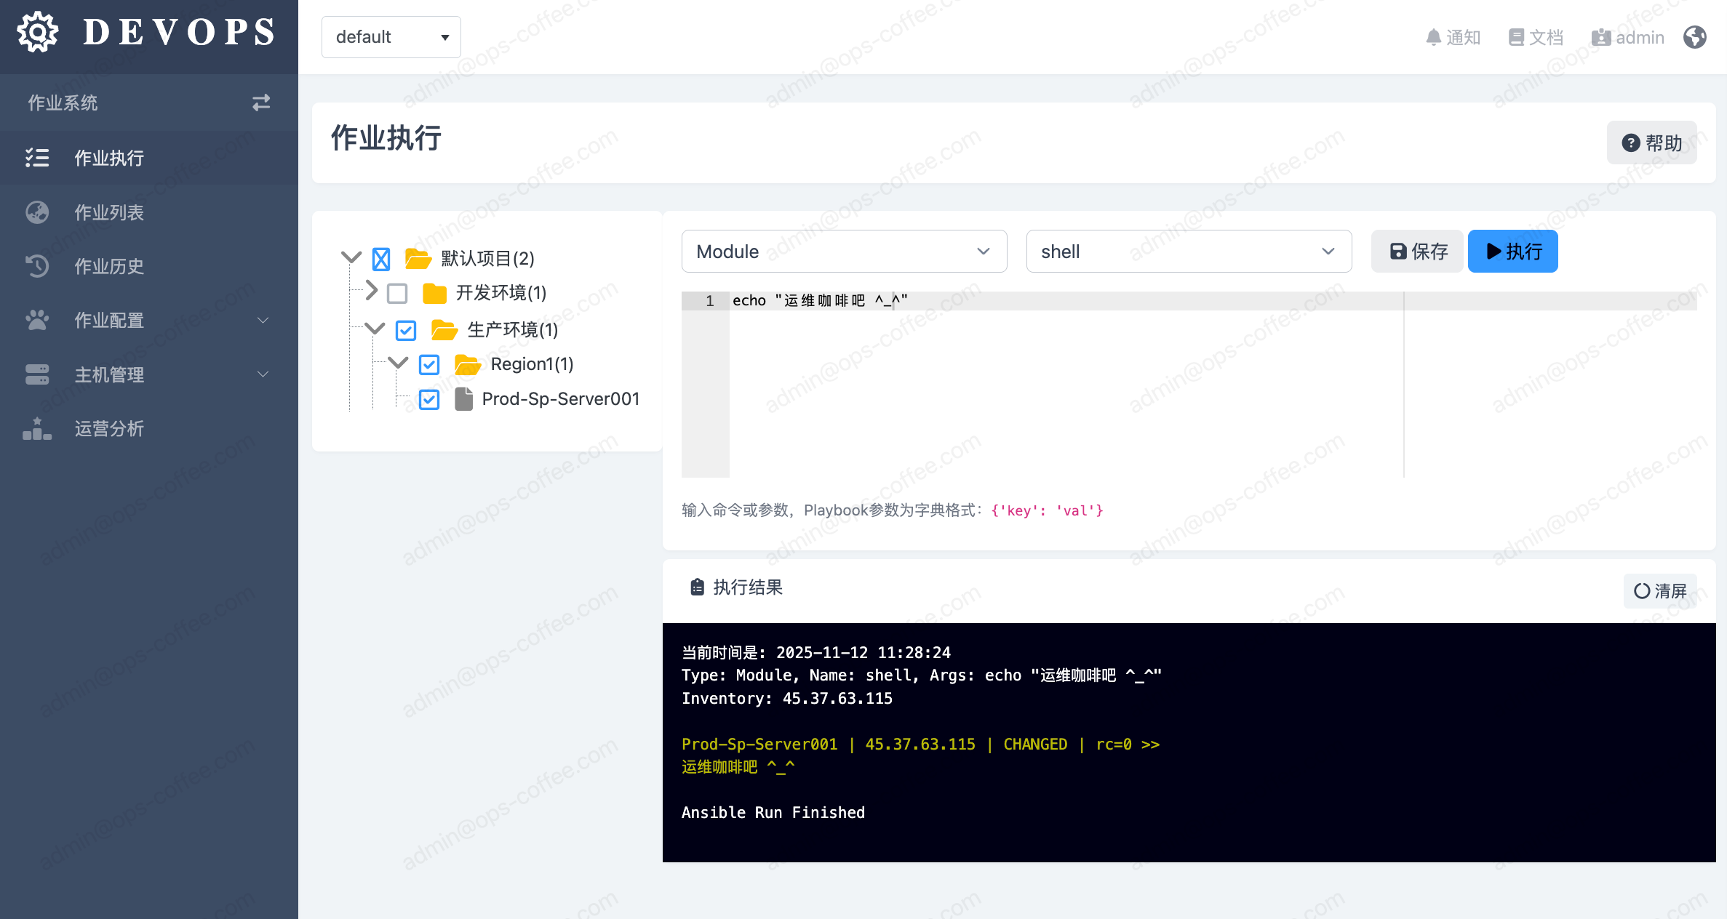The height and width of the screenshot is (919, 1727).
Task: Open docs via the book icon
Action: (1516, 37)
